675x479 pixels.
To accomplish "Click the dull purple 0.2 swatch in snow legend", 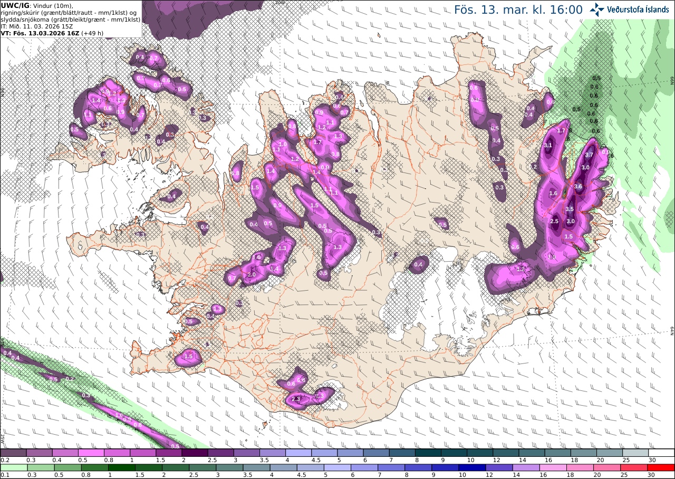I will [x=13, y=453].
